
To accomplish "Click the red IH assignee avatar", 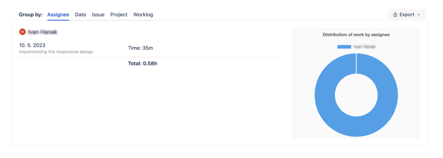I will 22,32.
